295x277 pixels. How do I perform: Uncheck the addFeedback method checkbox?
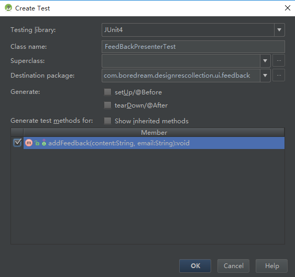tap(17, 143)
